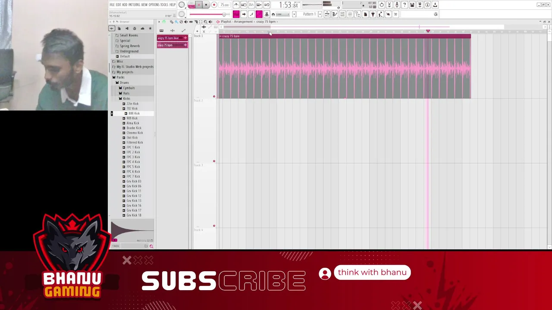
Task: Open the microphone recording icon
Action: [x=397, y=5]
